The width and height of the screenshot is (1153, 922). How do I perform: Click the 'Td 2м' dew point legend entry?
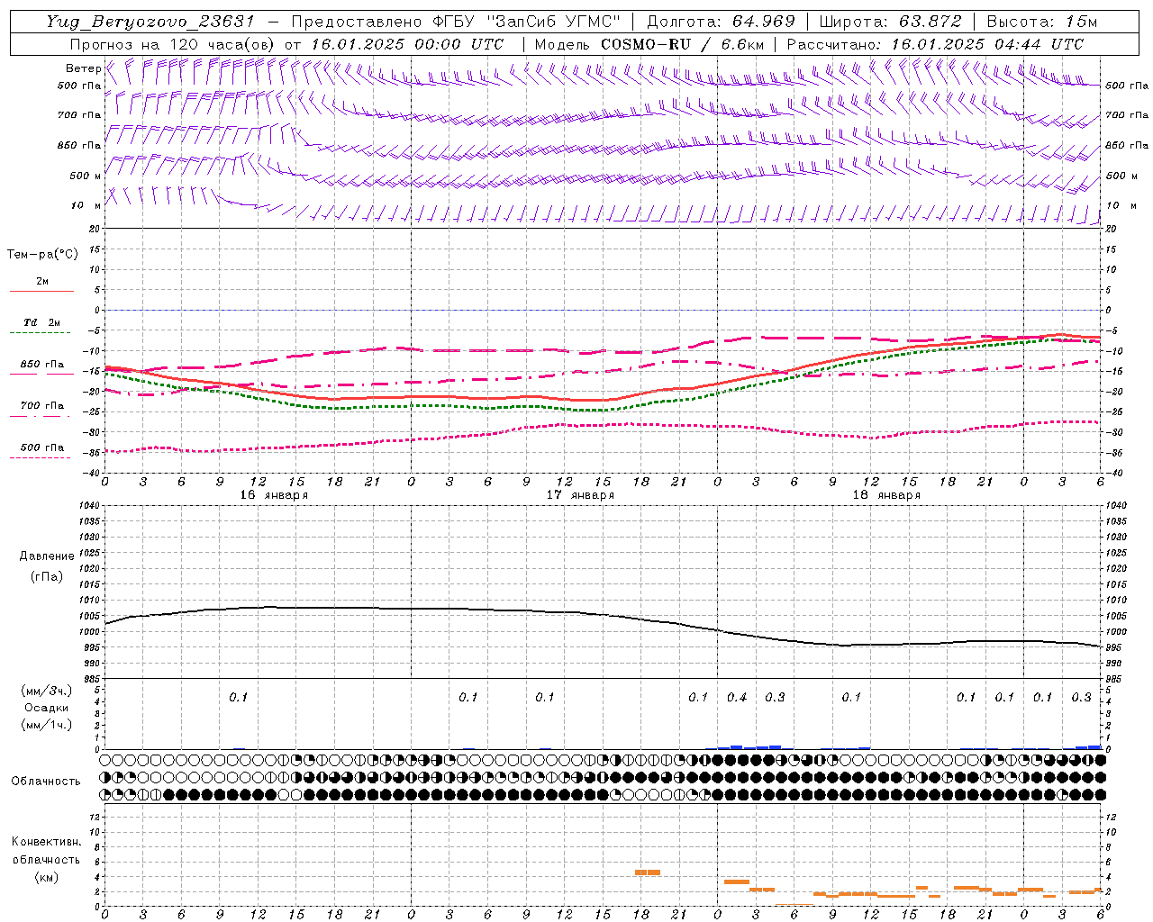42,322
